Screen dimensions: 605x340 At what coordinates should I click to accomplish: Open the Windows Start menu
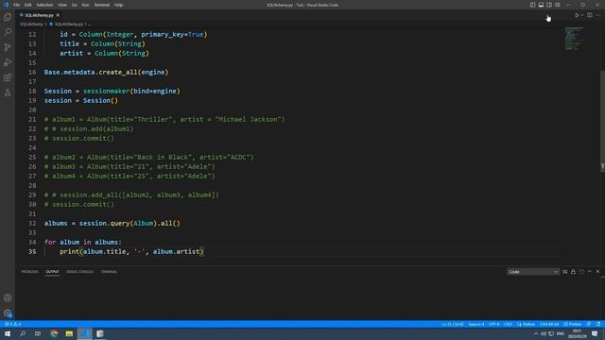coord(8,333)
